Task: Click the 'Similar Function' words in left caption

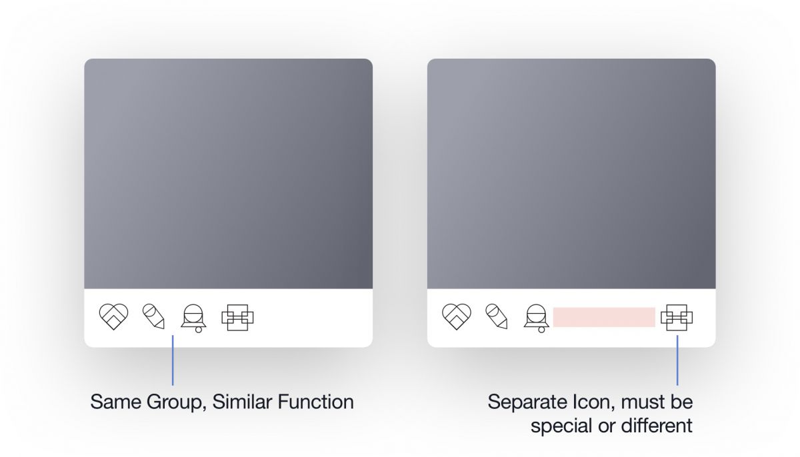Action: 283,402
